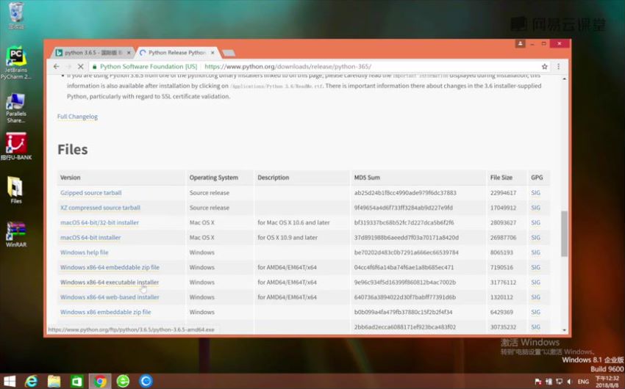625x389 pixels.
Task: Click the secure padlock icon in address bar
Action: [x=94, y=67]
